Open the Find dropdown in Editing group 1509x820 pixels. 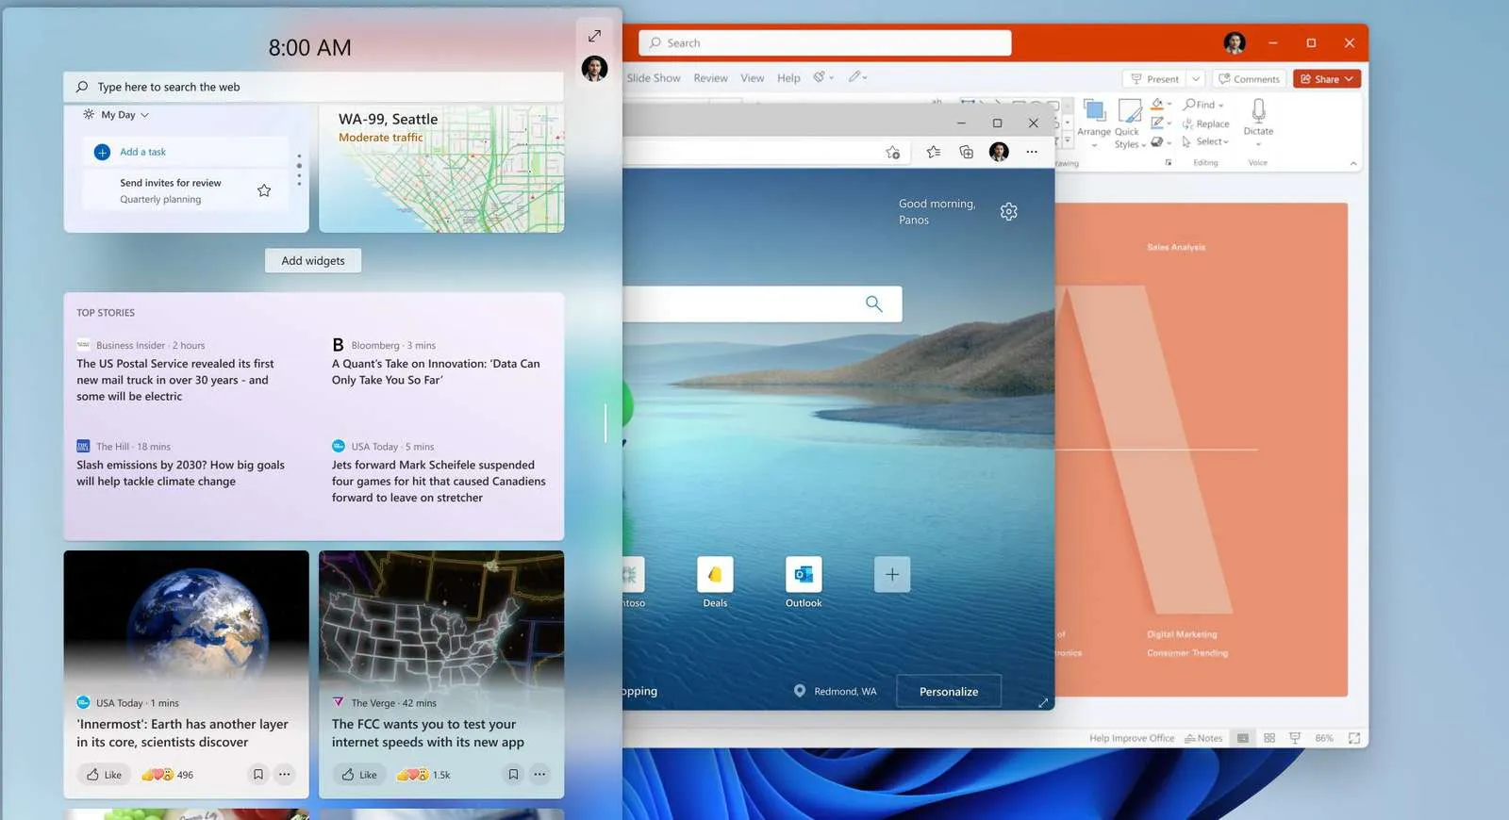tap(1203, 105)
